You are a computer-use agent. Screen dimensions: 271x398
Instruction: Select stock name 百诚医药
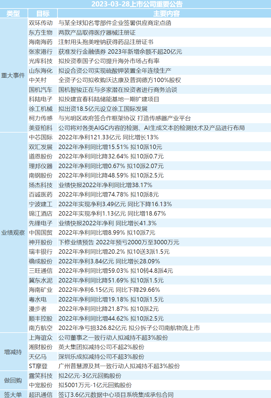coord(41,194)
